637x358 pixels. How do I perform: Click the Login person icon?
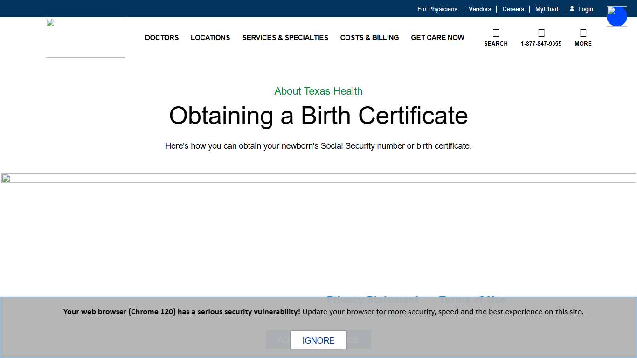coord(572,8)
